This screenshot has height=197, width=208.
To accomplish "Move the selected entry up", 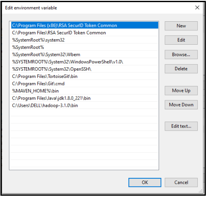I will tap(181, 91).
